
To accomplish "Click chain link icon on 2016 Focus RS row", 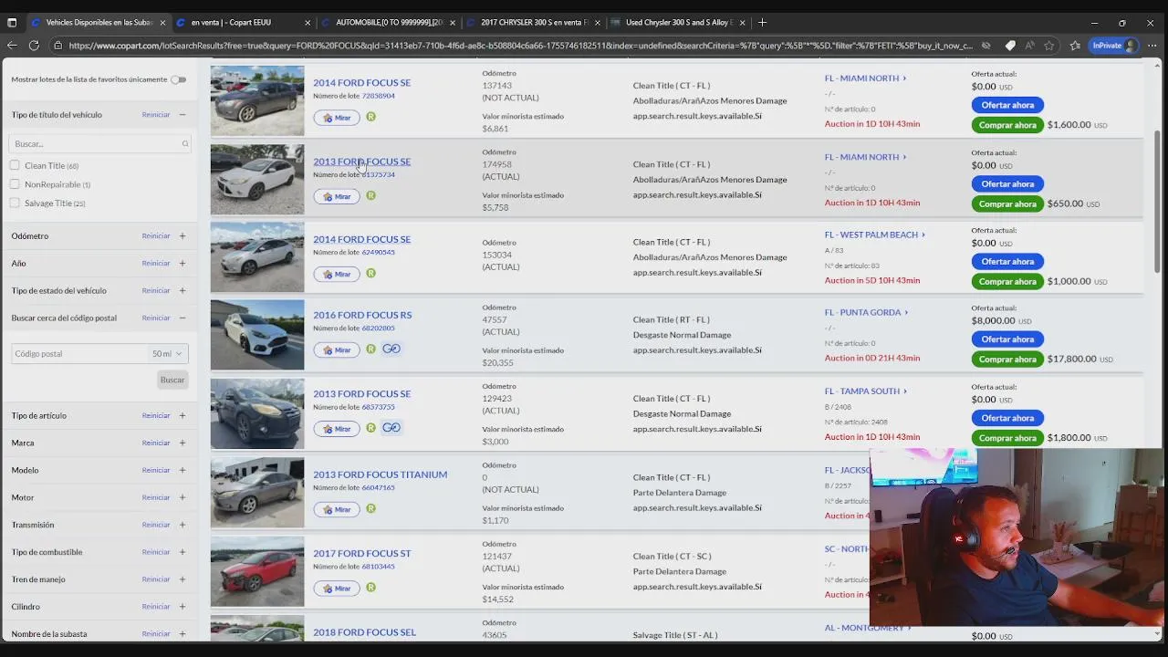I will (x=391, y=349).
